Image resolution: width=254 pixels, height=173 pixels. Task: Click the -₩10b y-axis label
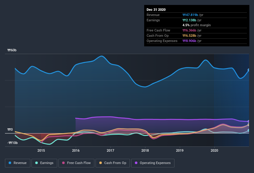pos(12,143)
